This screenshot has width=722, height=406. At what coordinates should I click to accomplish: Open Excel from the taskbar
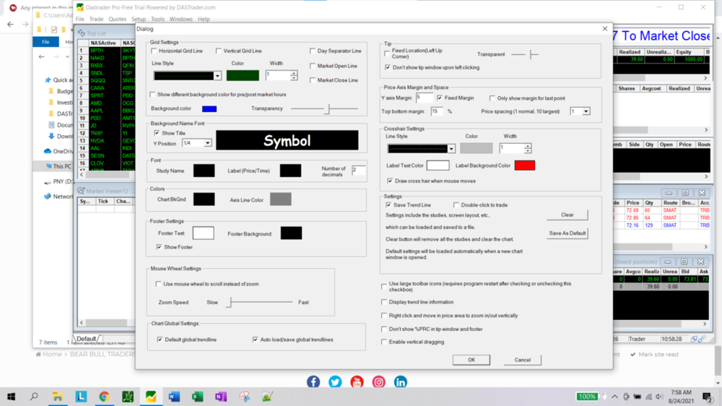tap(198, 397)
